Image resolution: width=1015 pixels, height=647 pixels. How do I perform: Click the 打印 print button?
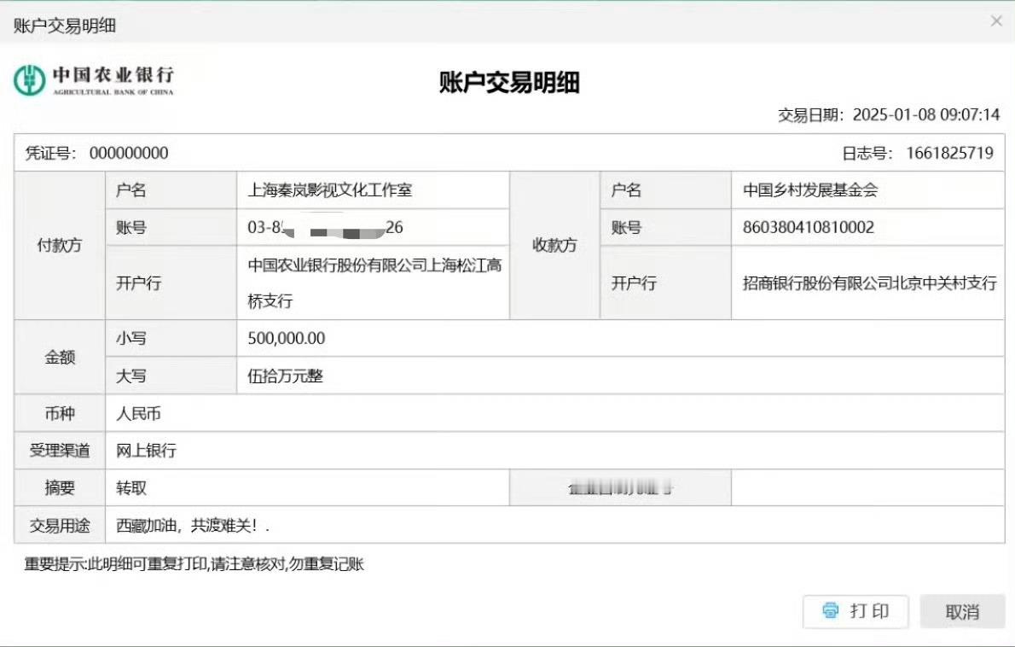(x=855, y=611)
